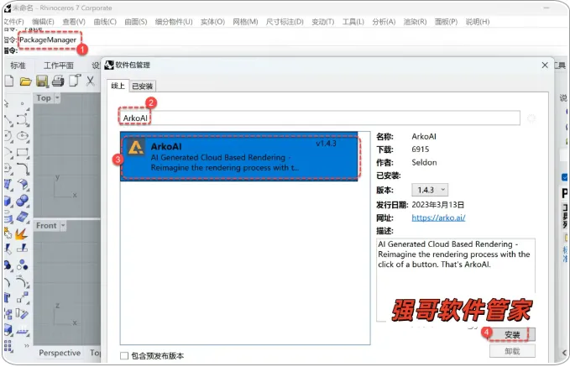Select the Split tool icon

22,249
